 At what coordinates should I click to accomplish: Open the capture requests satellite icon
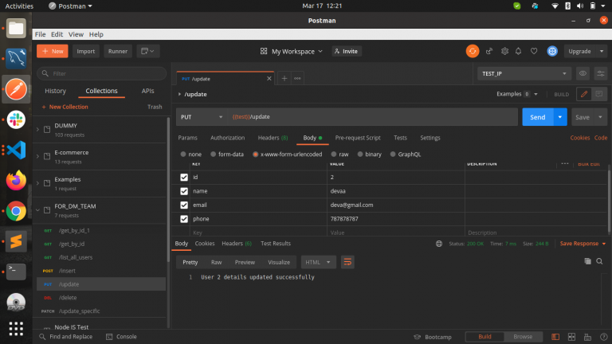[489, 51]
